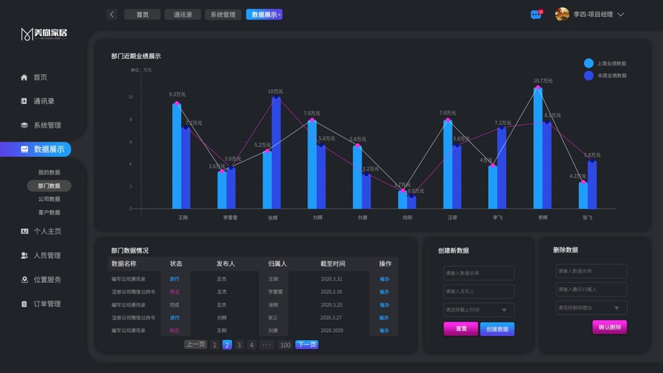The image size is (663, 373).
Task: Click the 美尚家居 logo
Action: point(44,34)
